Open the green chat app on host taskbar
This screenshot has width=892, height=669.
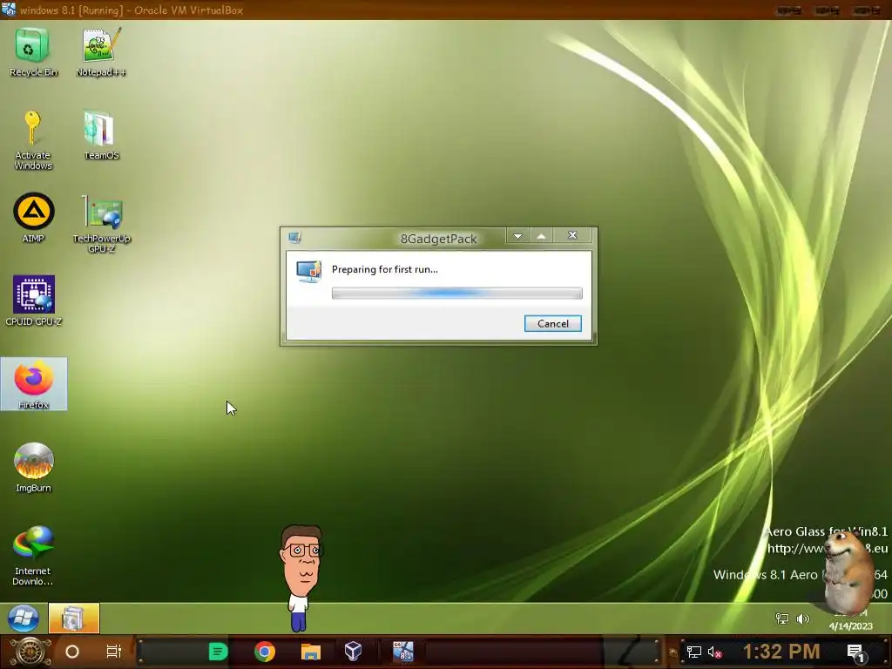point(218,652)
